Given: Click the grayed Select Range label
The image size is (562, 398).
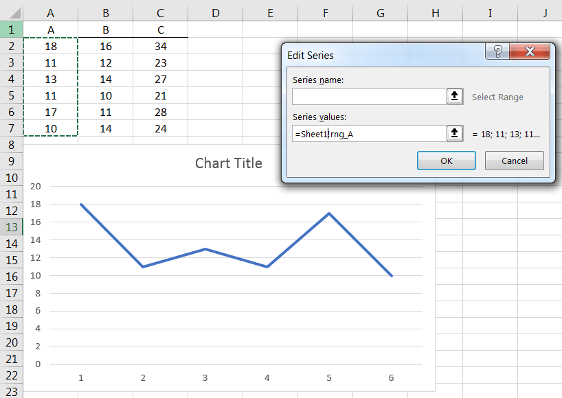Looking at the screenshot, I should point(497,97).
